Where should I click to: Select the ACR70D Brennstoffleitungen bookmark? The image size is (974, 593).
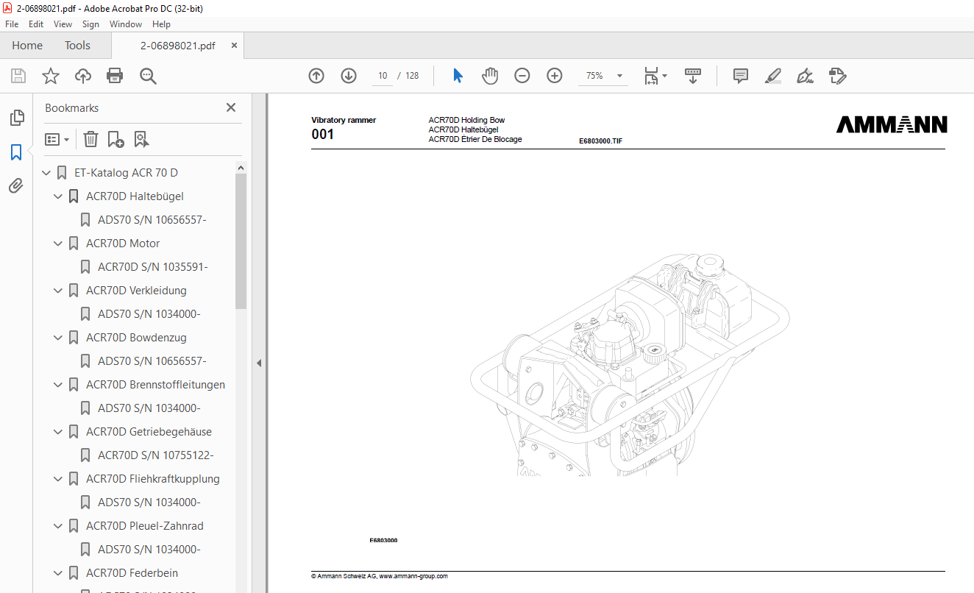(155, 385)
